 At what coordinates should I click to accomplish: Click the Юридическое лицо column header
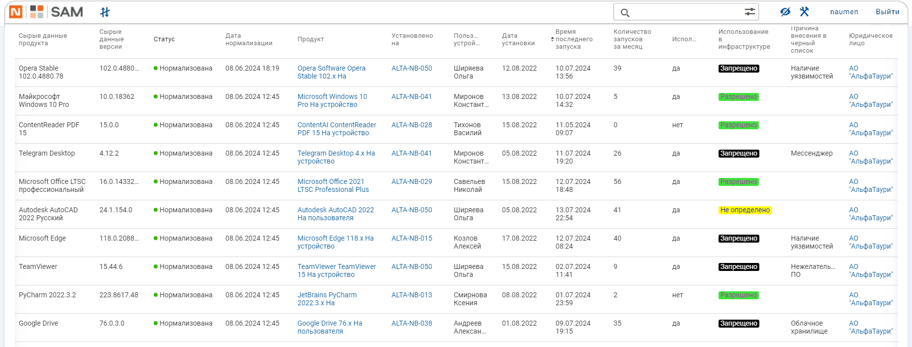coord(871,39)
